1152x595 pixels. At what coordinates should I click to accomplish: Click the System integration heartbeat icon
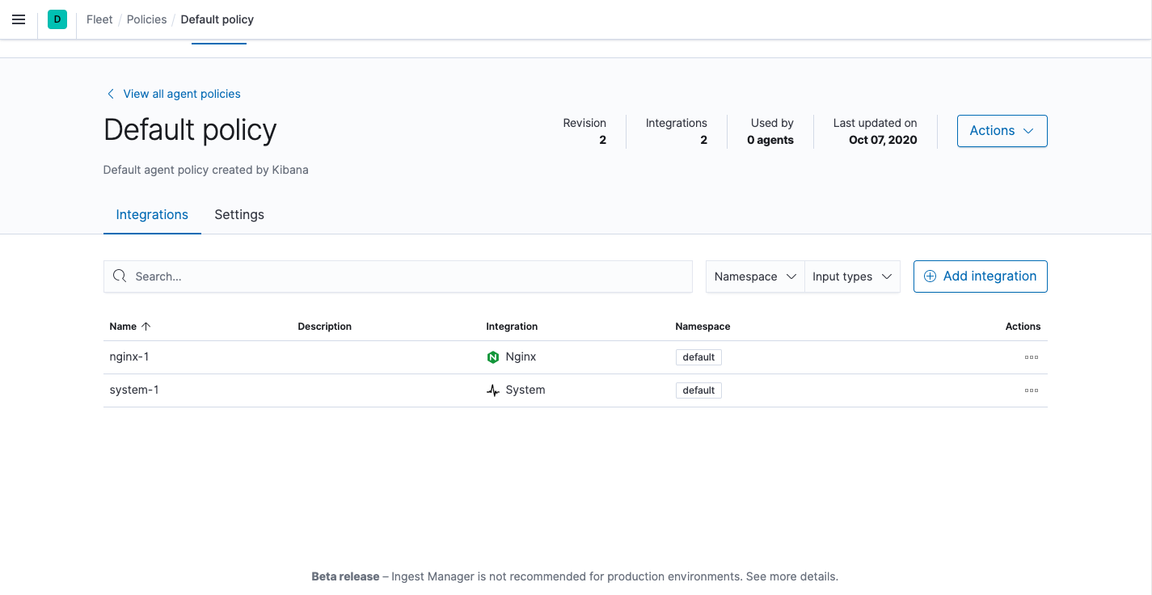(x=492, y=390)
